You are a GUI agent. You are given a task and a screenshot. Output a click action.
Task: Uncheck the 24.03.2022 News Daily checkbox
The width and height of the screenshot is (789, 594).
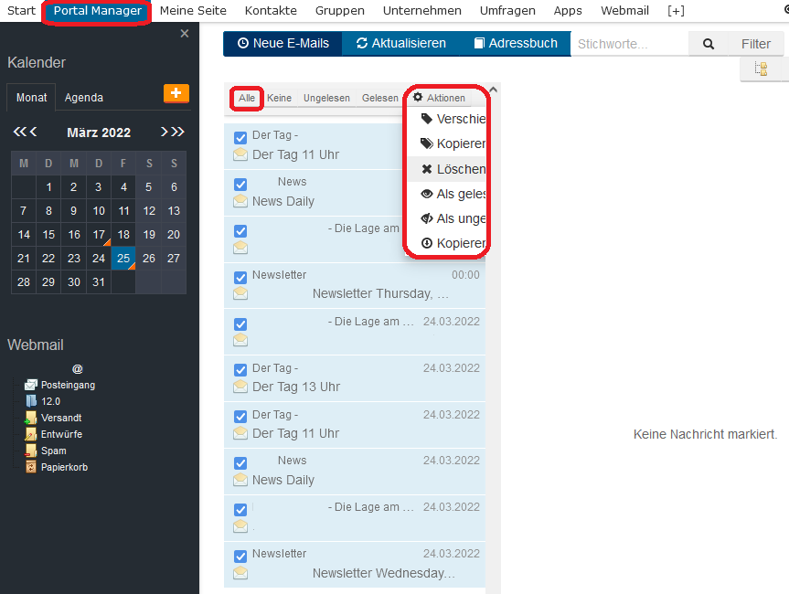coord(240,463)
